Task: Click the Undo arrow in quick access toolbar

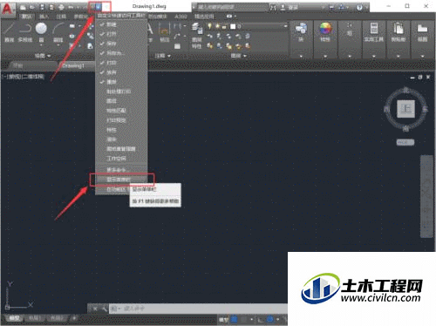Action: coord(71,7)
